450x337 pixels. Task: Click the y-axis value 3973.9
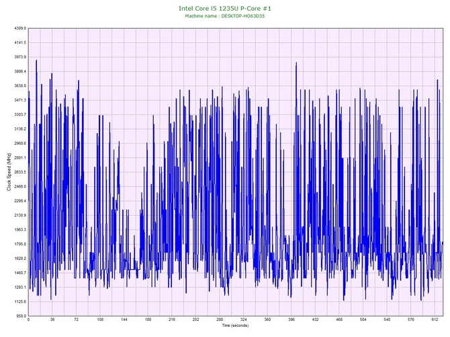pos(20,57)
